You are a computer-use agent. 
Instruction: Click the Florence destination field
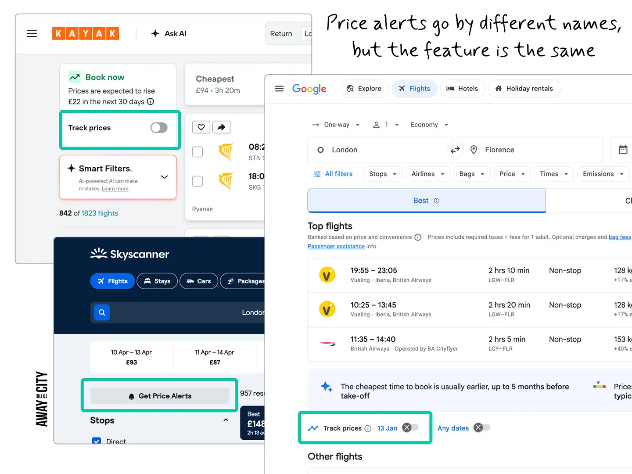pyautogui.click(x=530, y=150)
